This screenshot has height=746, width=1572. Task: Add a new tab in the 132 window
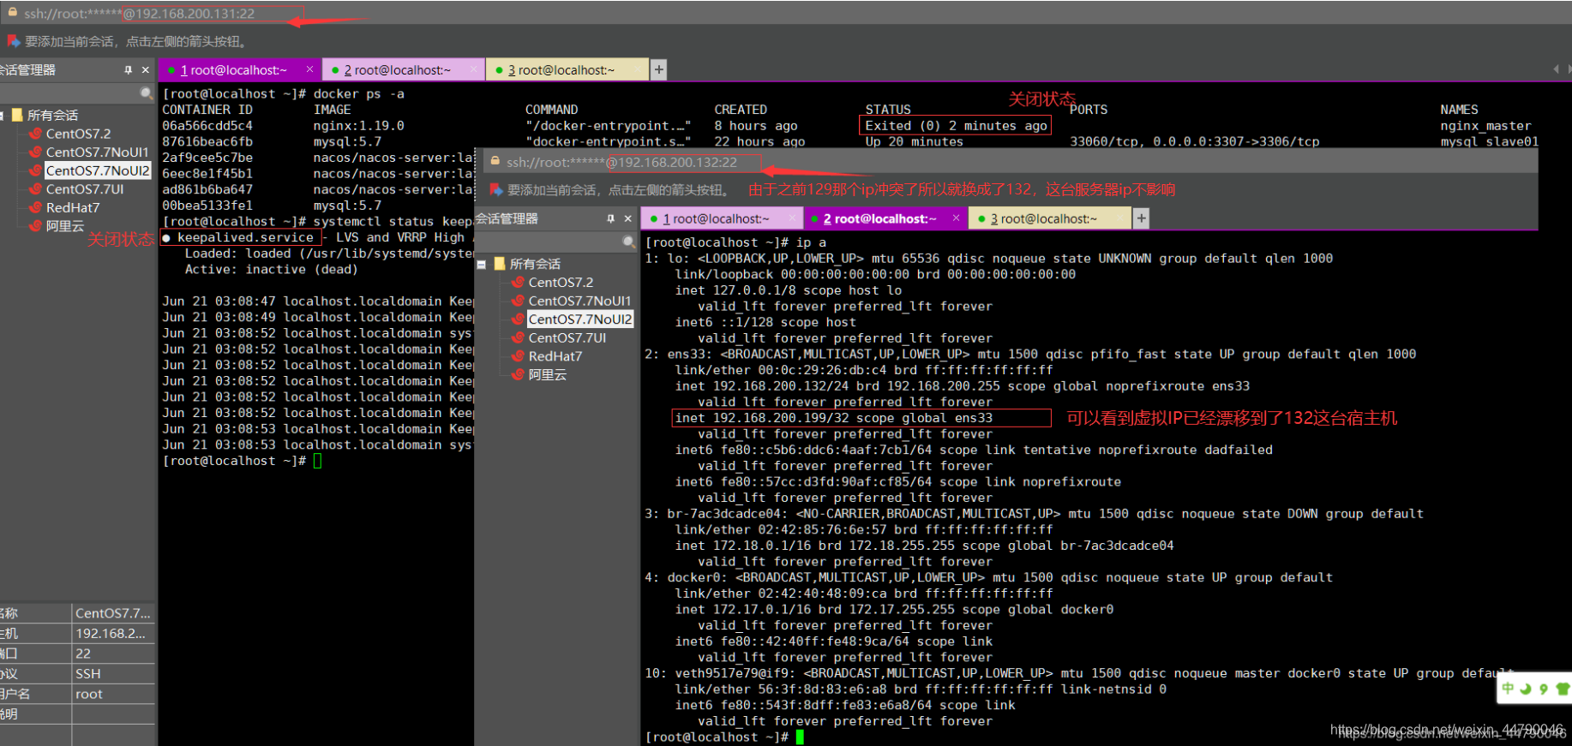click(1141, 219)
